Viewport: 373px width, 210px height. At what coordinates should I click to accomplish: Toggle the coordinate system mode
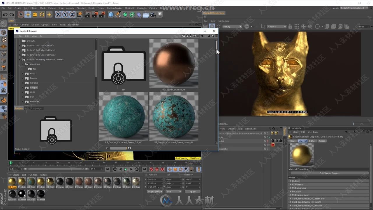(80, 15)
